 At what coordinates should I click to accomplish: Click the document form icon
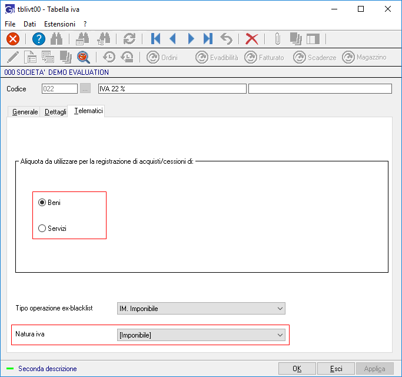tap(30, 57)
